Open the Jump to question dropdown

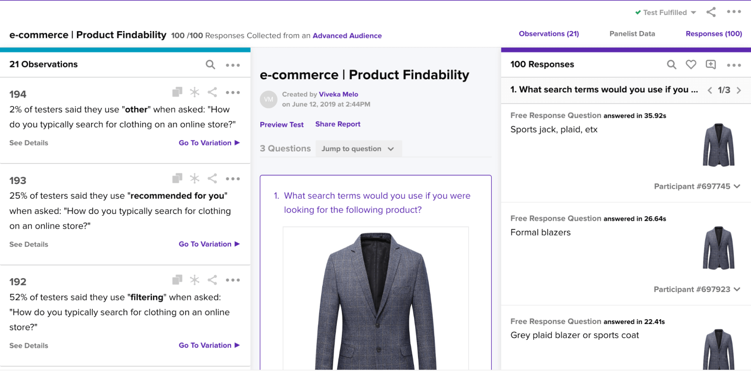[x=358, y=149]
